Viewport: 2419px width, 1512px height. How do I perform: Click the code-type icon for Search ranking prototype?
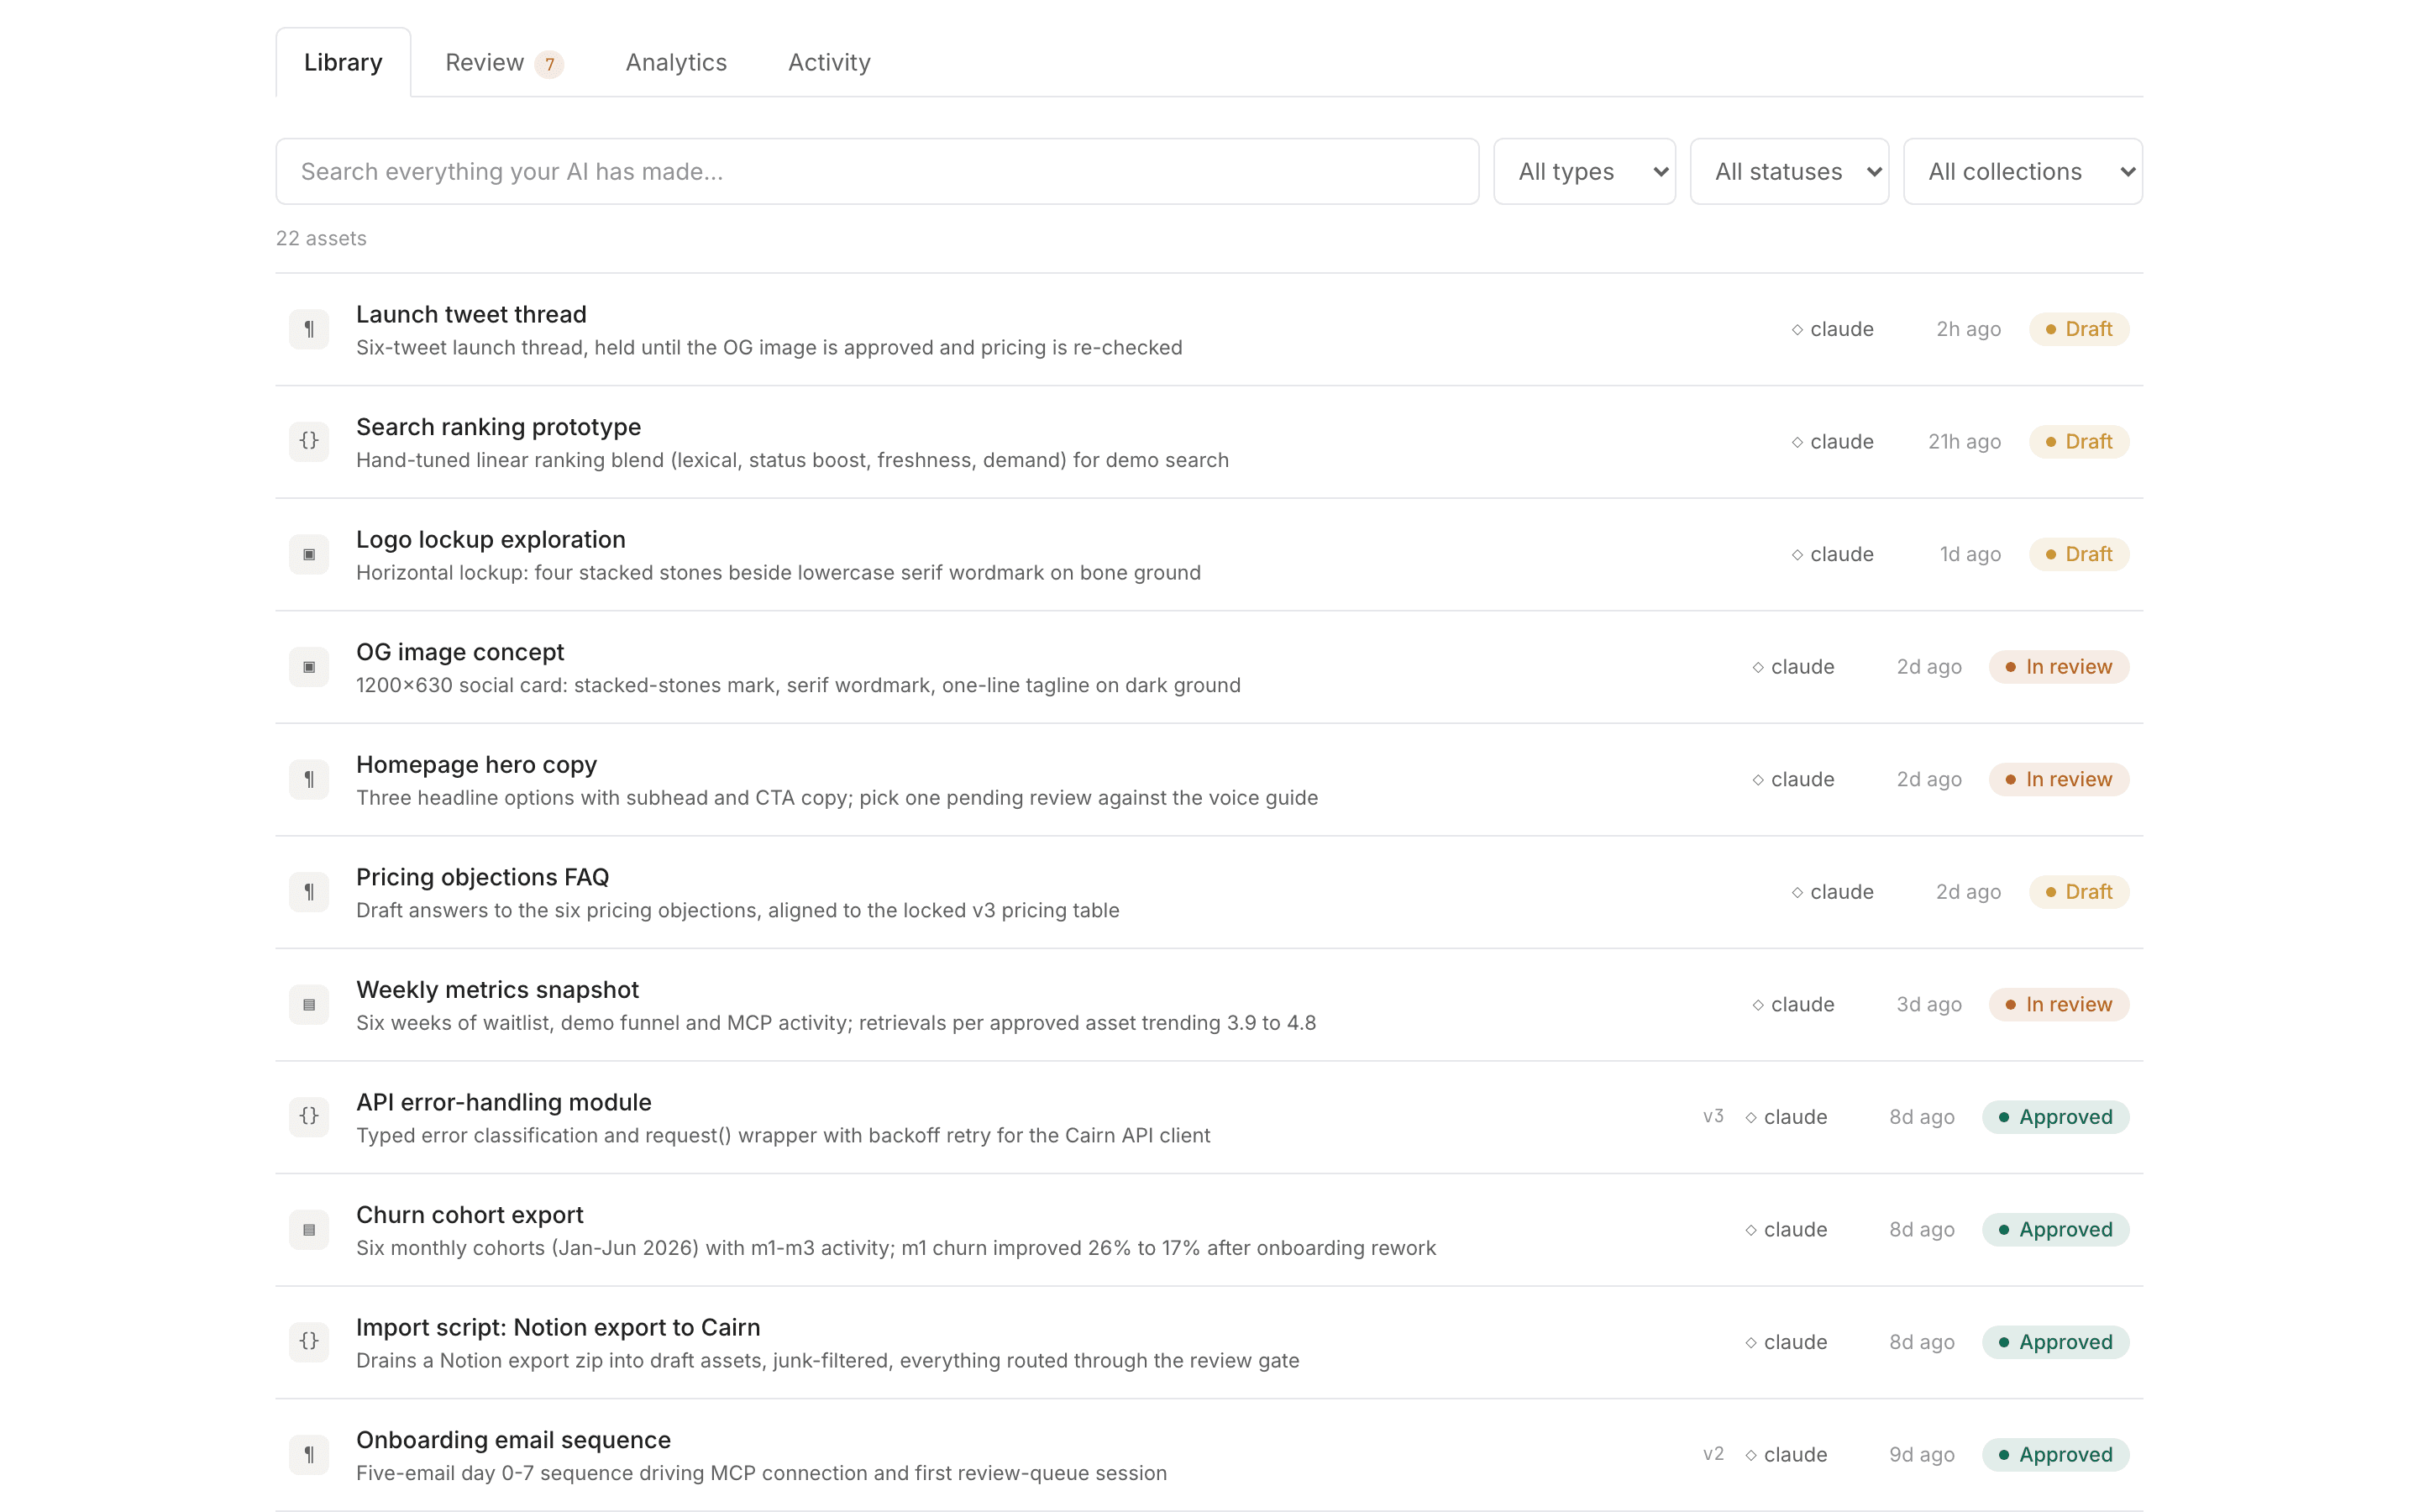[309, 441]
